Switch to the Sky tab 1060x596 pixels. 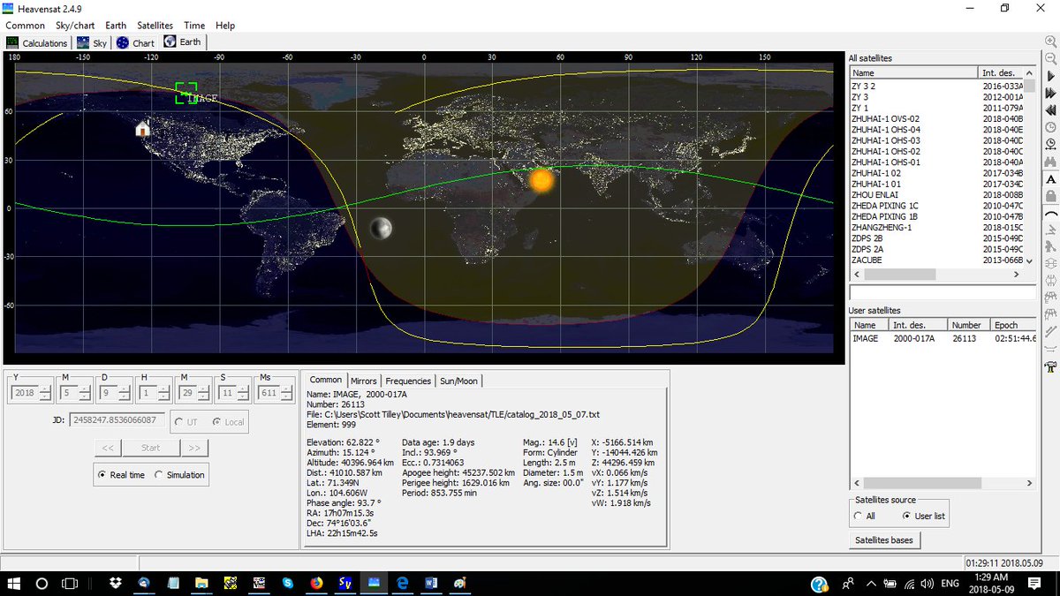[x=92, y=42]
